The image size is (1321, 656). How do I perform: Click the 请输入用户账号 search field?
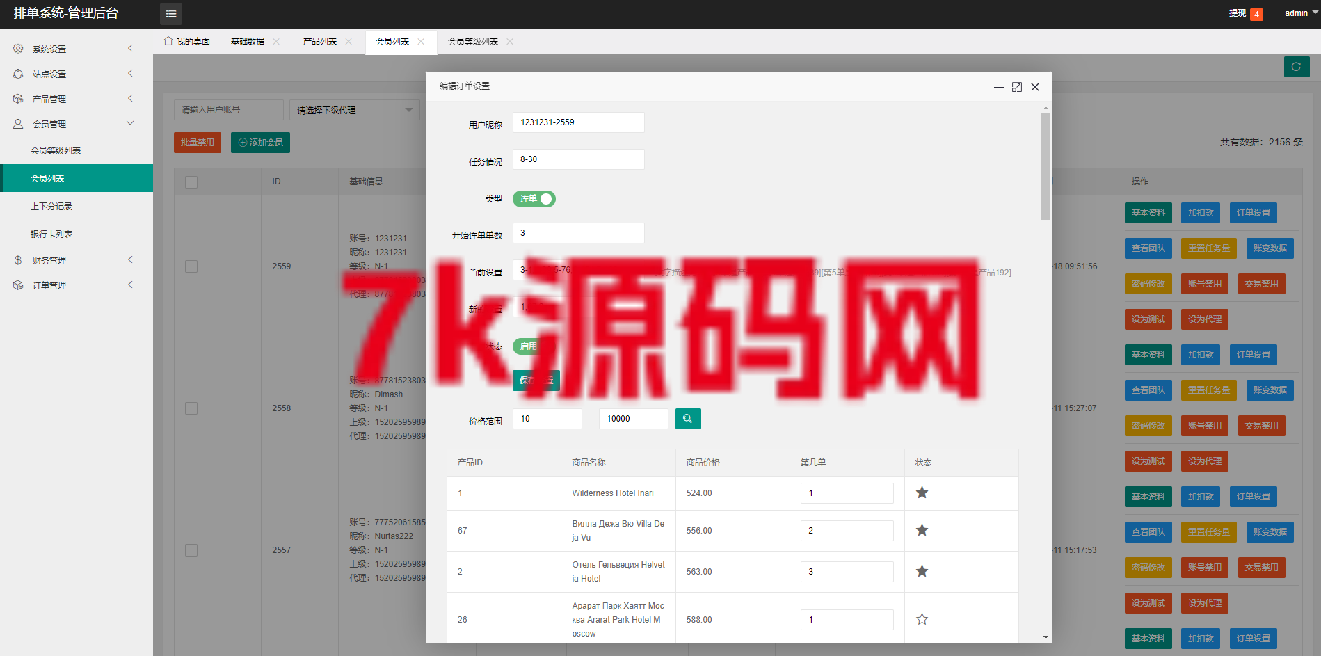[x=229, y=110]
